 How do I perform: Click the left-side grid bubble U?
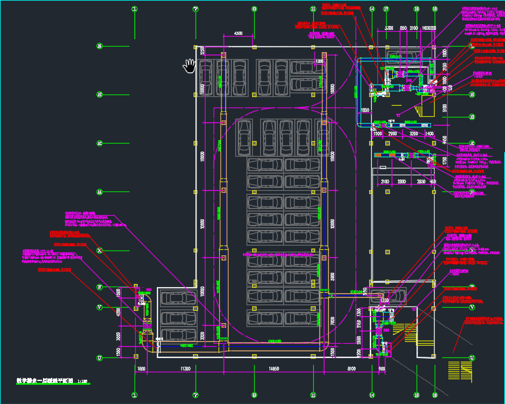[99, 358]
